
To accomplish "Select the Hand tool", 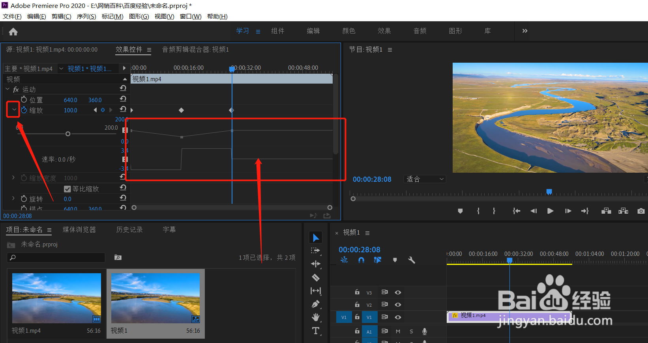I will point(316,317).
